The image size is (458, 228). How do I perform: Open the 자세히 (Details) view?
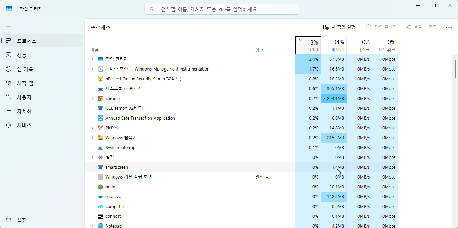click(21, 111)
